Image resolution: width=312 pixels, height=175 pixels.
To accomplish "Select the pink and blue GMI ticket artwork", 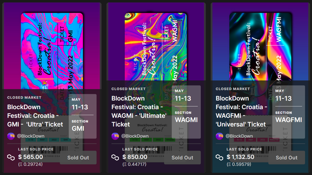I will click(52, 51).
